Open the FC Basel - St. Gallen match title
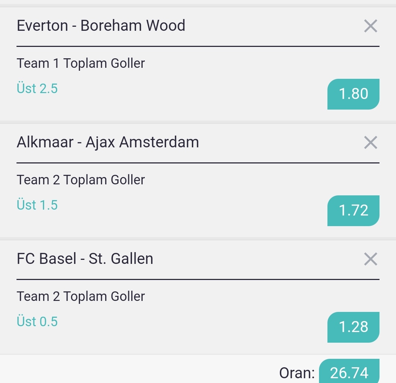The image size is (396, 383). coord(85,258)
